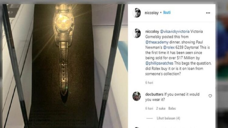Click niccoloy avatar beside the caption

(x=136, y=33)
